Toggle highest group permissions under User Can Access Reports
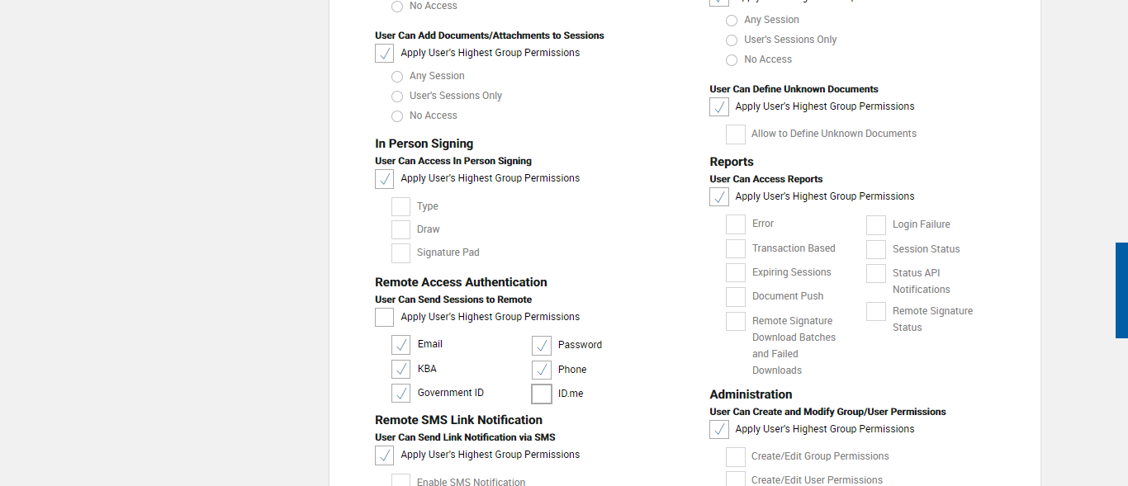The image size is (1128, 486). tap(719, 197)
